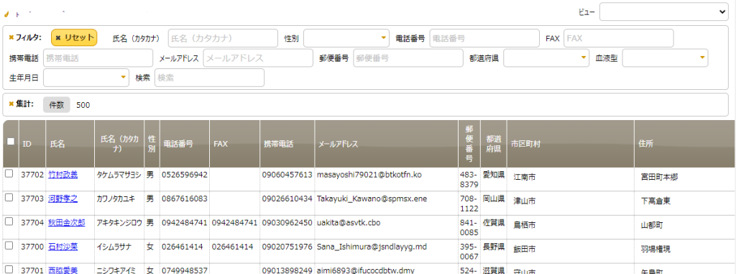
Task: Open the 都道府県 filter dropdown
Action: click(546, 58)
